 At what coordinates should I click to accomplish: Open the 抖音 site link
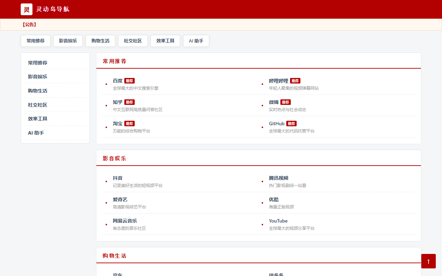click(x=118, y=178)
